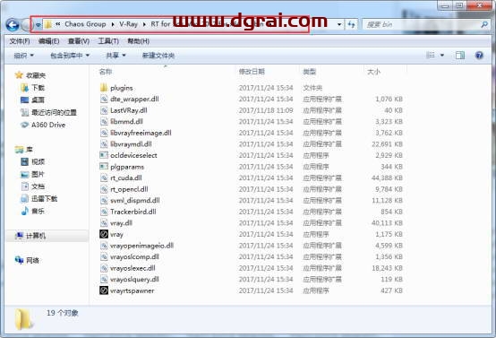Click the Documents library icon

pyautogui.click(x=25, y=186)
